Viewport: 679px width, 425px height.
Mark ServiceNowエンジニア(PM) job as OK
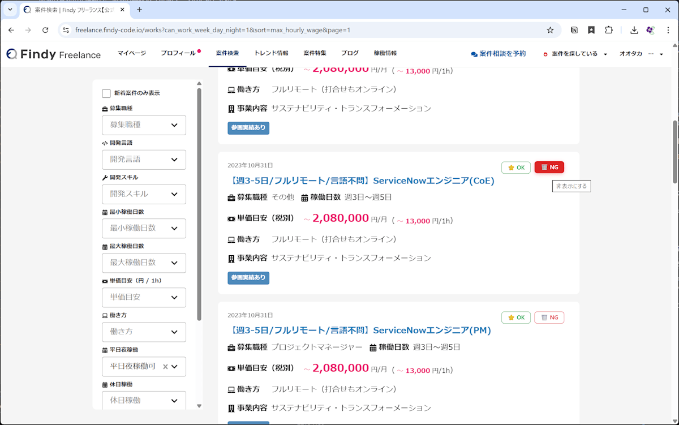click(516, 317)
